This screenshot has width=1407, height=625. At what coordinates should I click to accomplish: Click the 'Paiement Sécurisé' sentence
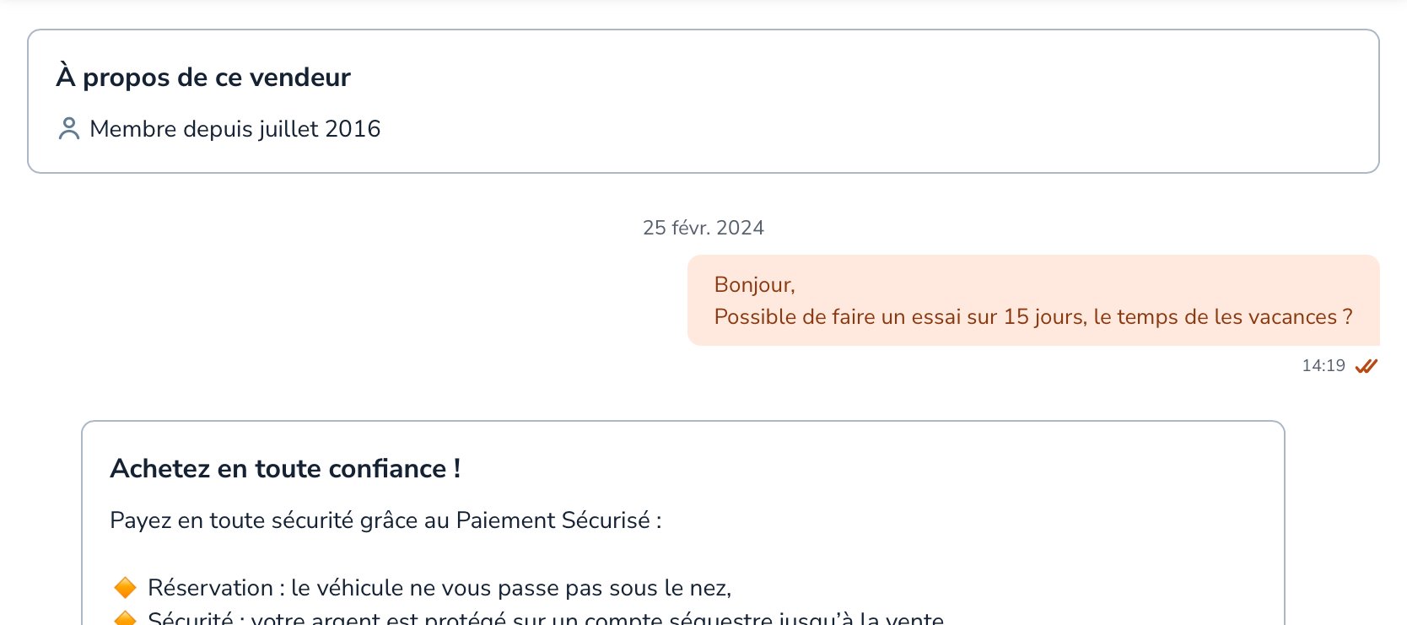tap(385, 520)
